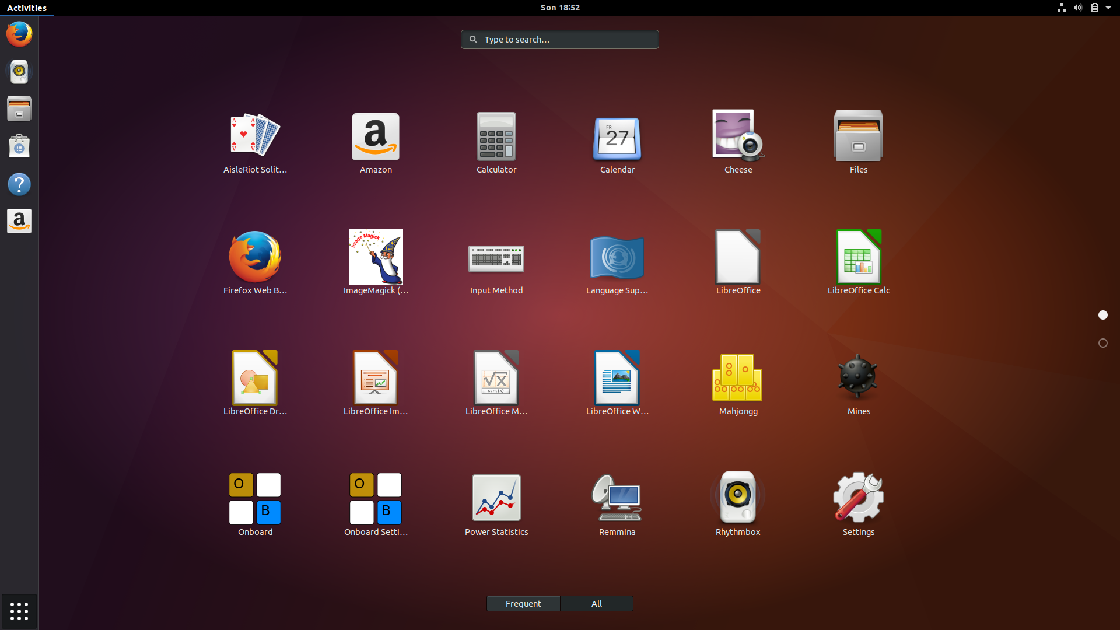Image resolution: width=1120 pixels, height=630 pixels.
Task: Launch ImageMagick from the app grid
Action: (376, 257)
